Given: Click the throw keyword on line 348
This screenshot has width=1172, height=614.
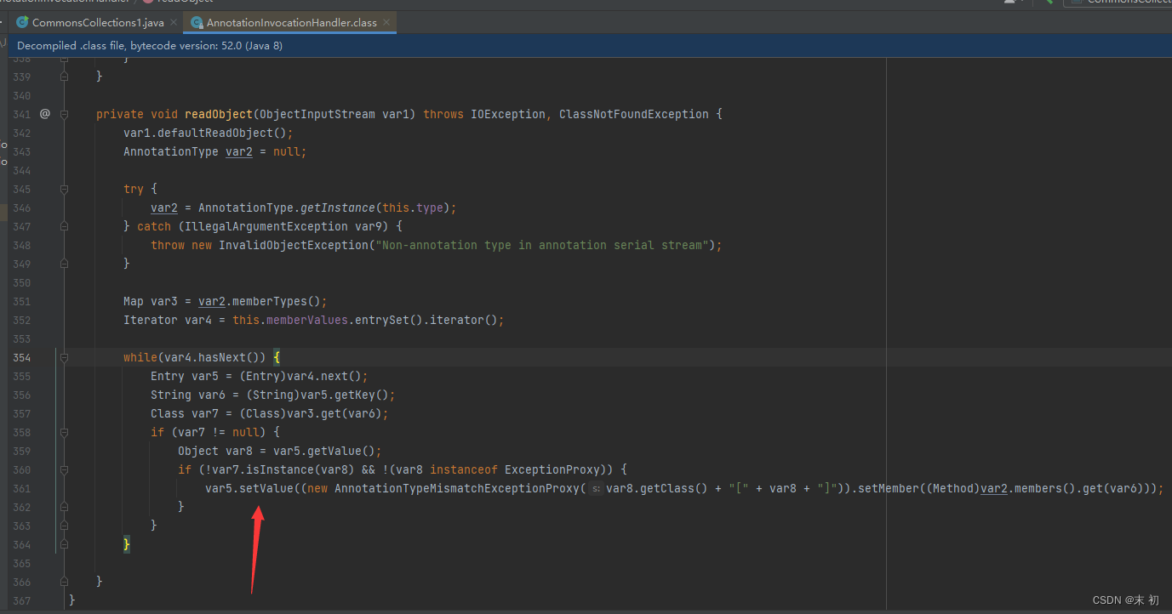Looking at the screenshot, I should coord(168,245).
